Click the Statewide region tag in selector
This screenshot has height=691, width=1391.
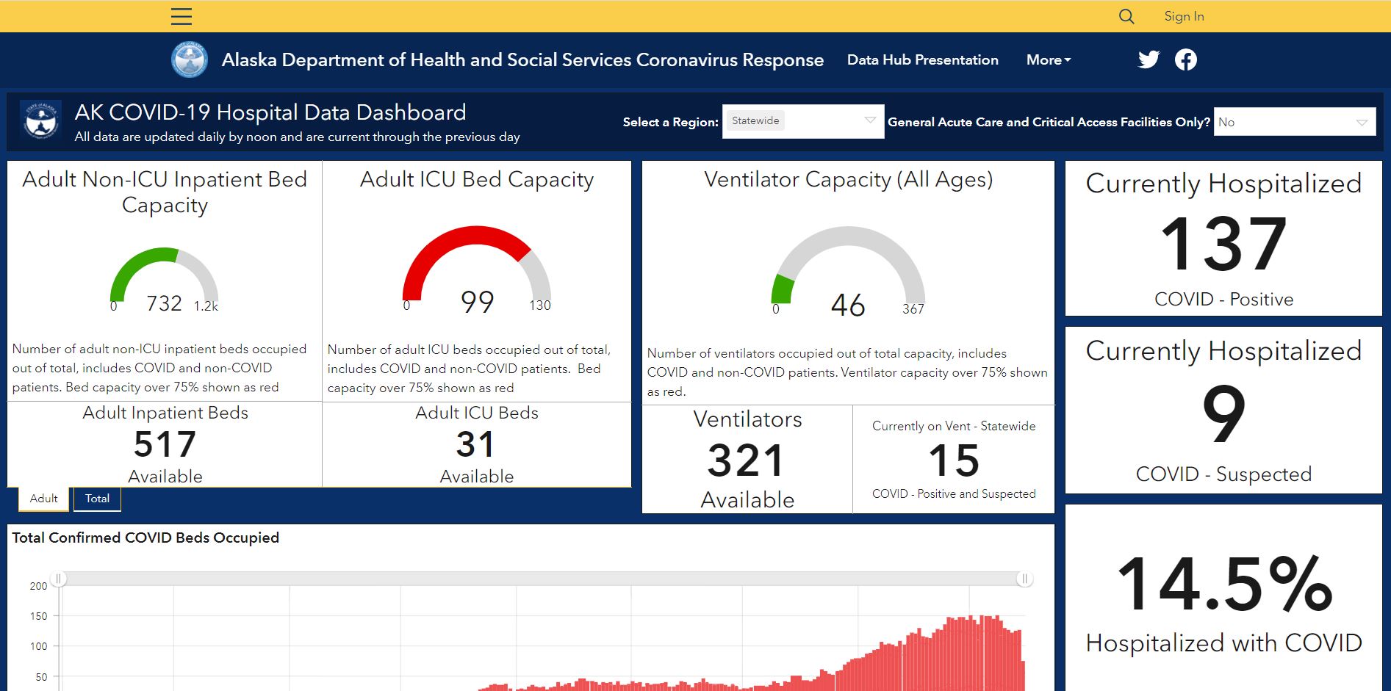(x=755, y=120)
